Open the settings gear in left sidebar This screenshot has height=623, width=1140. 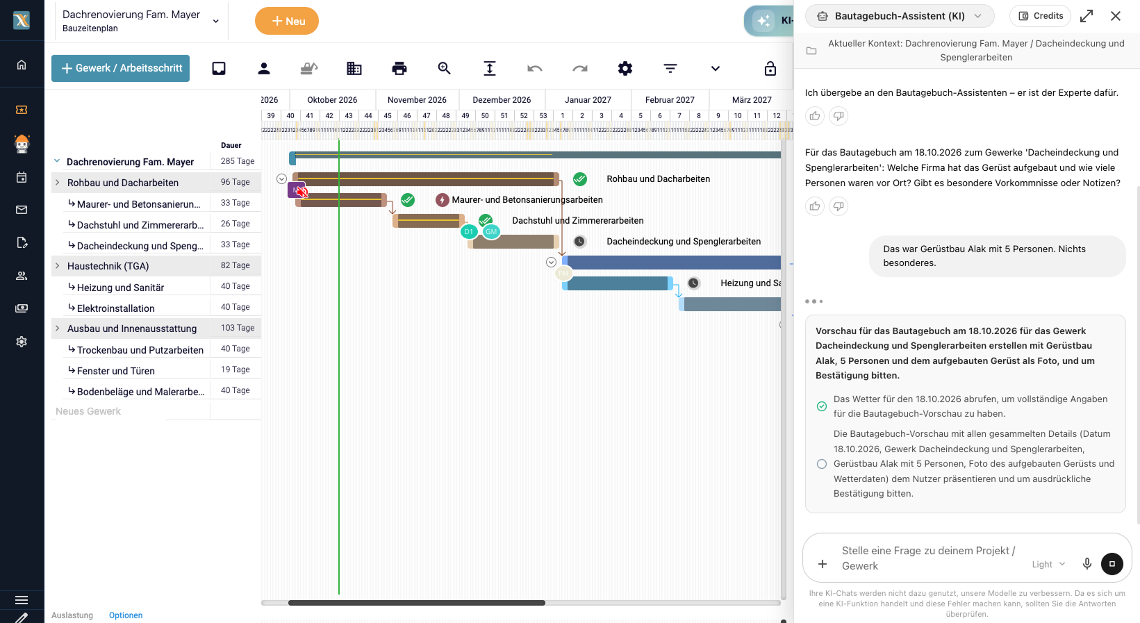click(x=22, y=342)
